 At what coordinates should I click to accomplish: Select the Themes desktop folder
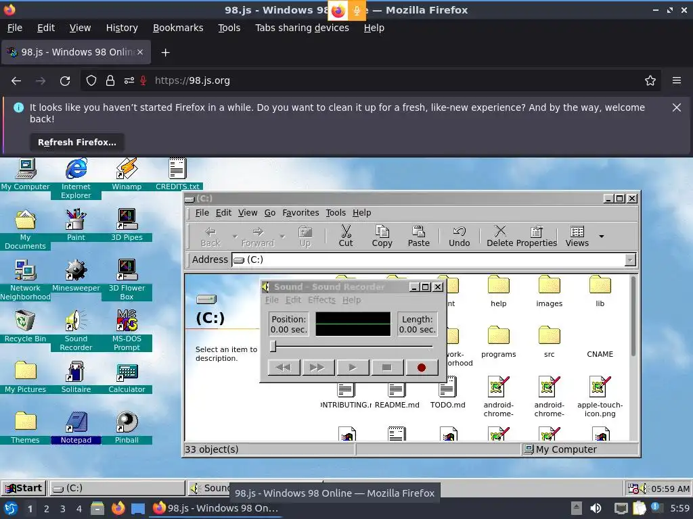25,428
